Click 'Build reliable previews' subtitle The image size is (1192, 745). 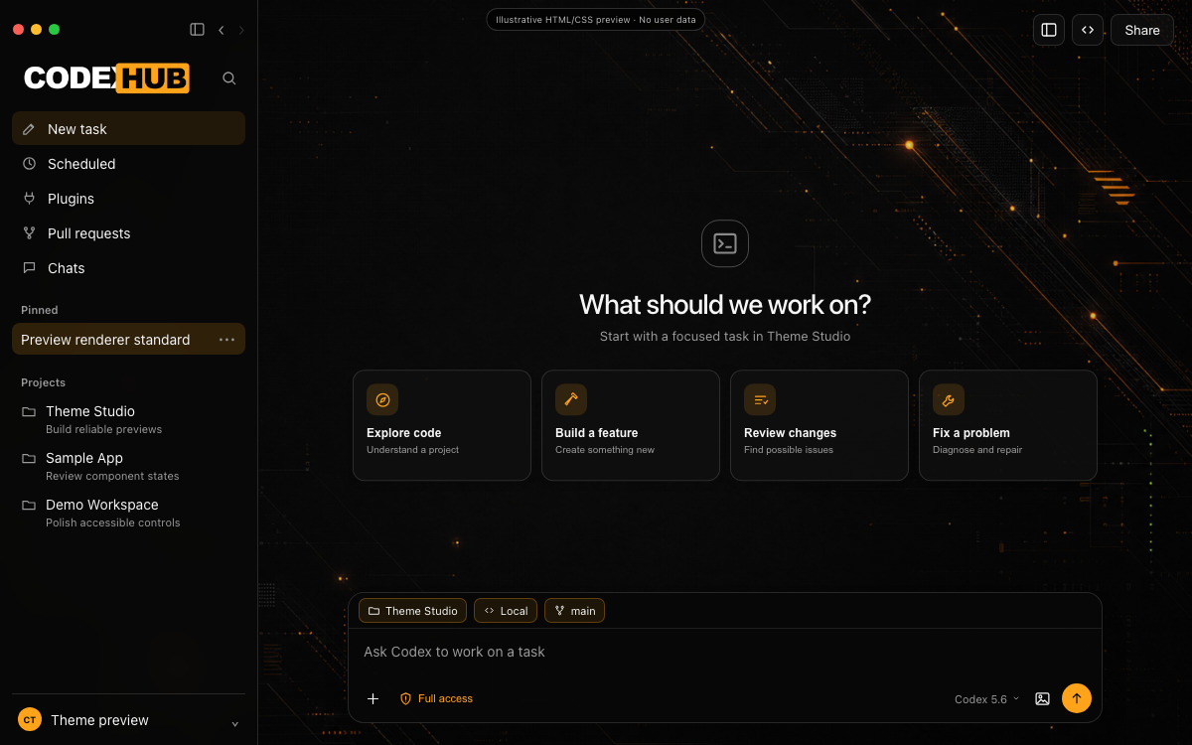point(103,429)
